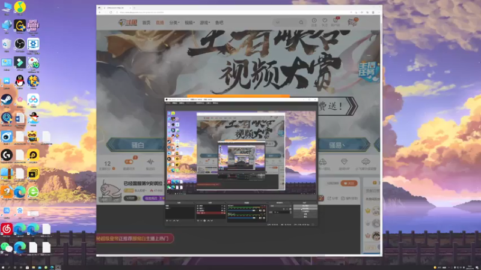The width and height of the screenshot is (481, 270).
Task: Move selected OBS source up
Action: click(209, 220)
